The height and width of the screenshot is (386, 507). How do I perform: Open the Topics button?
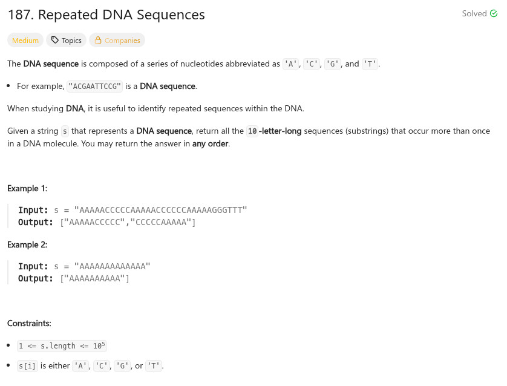point(66,41)
